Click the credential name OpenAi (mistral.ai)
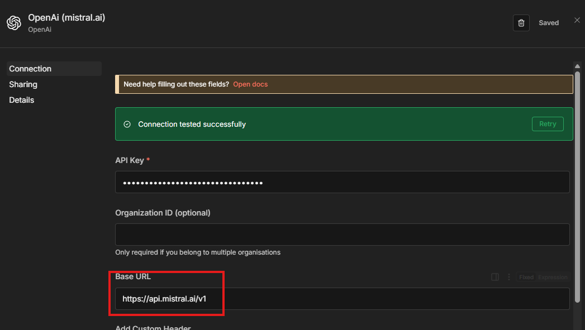This screenshot has height=330, width=585. pyautogui.click(x=66, y=17)
